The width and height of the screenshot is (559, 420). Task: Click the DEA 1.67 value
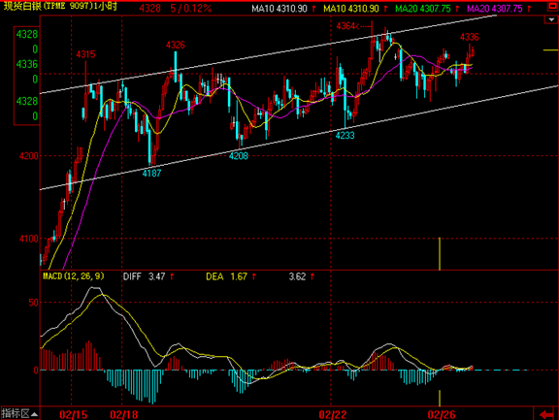226,276
